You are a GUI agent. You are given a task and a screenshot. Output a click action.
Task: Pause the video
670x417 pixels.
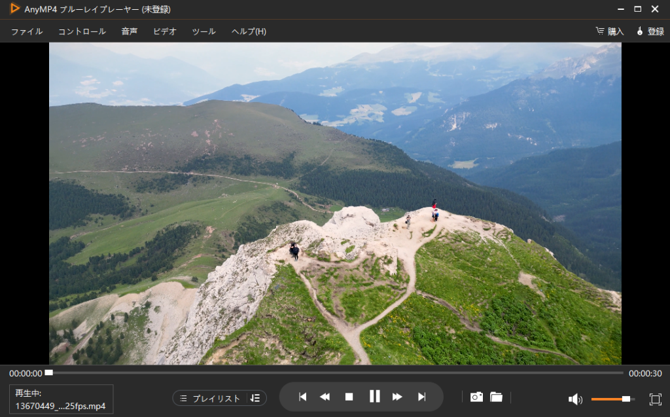[375, 397]
